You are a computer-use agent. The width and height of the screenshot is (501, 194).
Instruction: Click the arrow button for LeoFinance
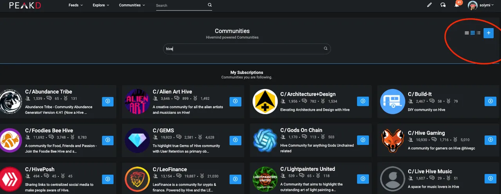pyautogui.click(x=235, y=179)
